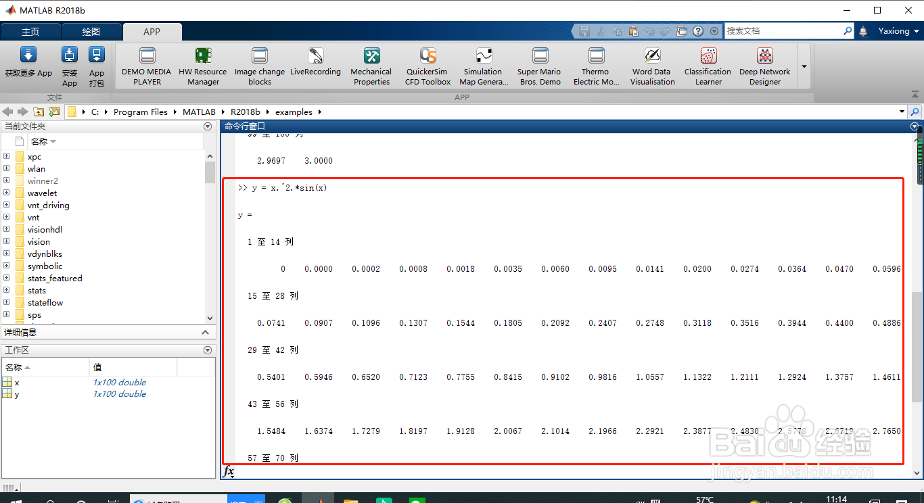Launch the Deep Network Designer app

coord(765,66)
